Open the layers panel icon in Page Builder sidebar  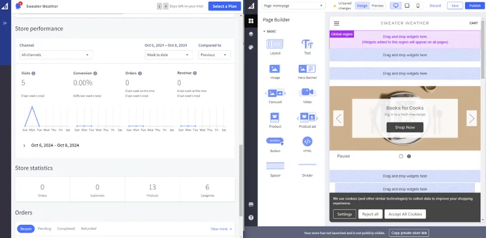point(251,34)
